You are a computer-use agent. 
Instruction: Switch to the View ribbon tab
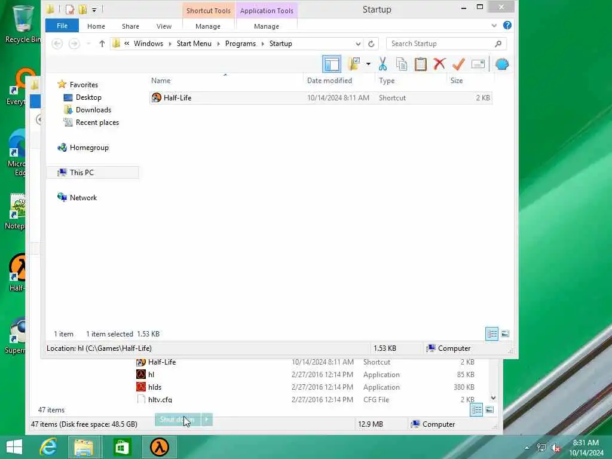164,26
